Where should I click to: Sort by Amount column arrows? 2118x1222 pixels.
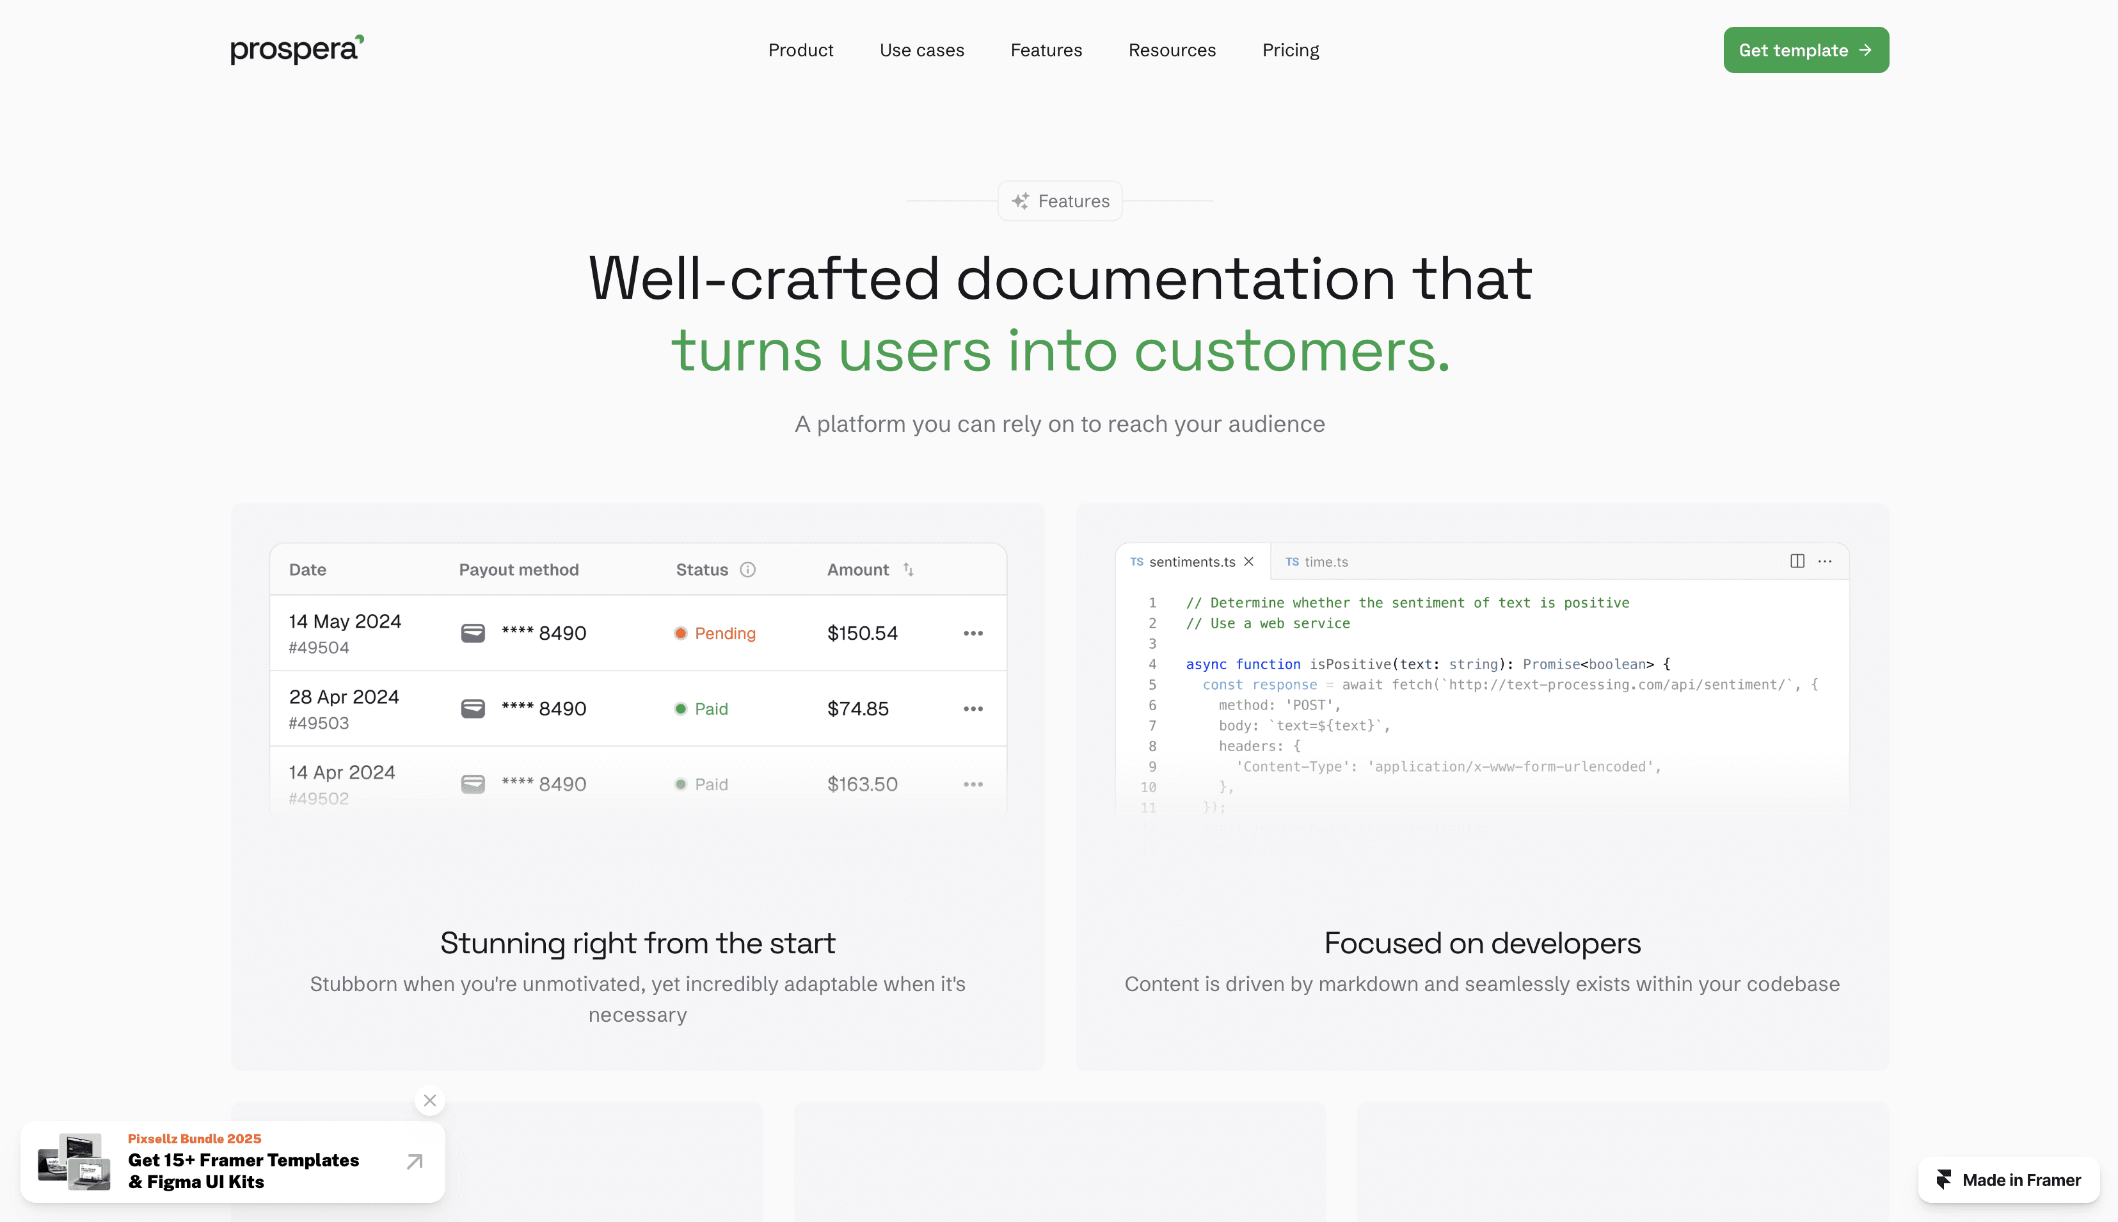(908, 570)
